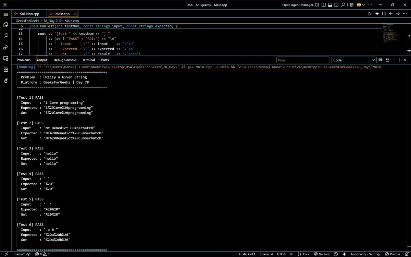Split the editor right
Viewport: 411px width, 257px height.
(384, 14)
